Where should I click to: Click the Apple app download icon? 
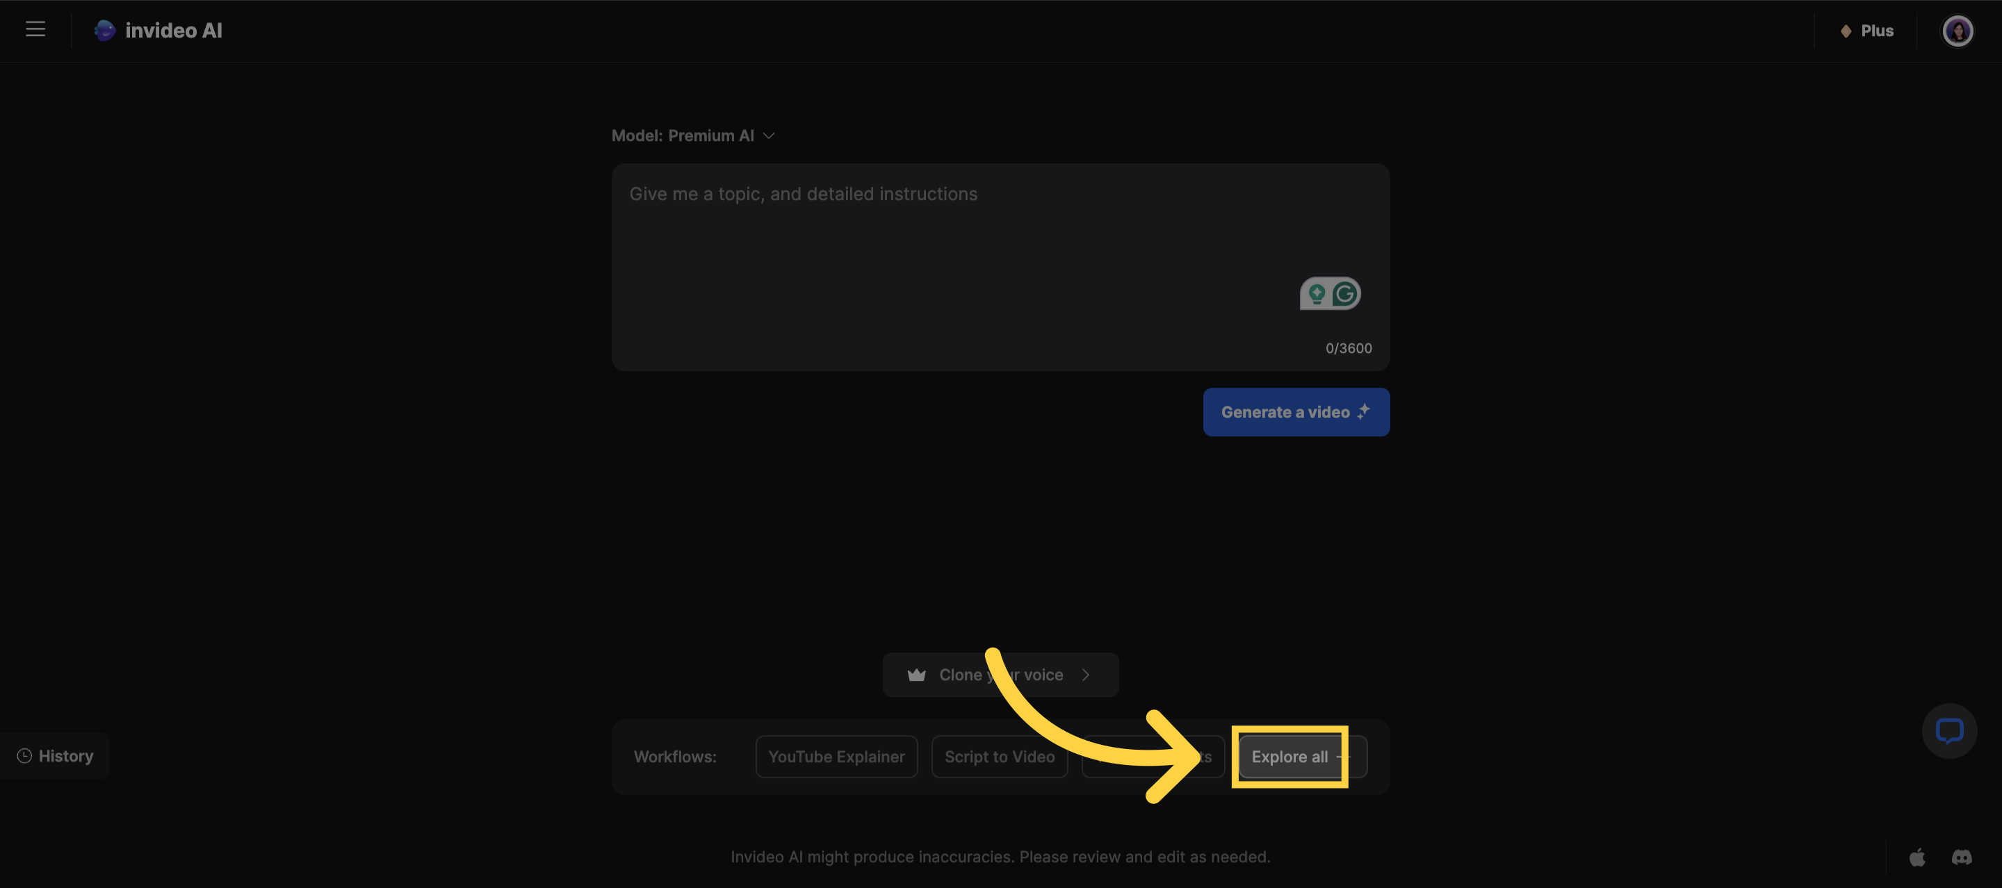[x=1917, y=857]
